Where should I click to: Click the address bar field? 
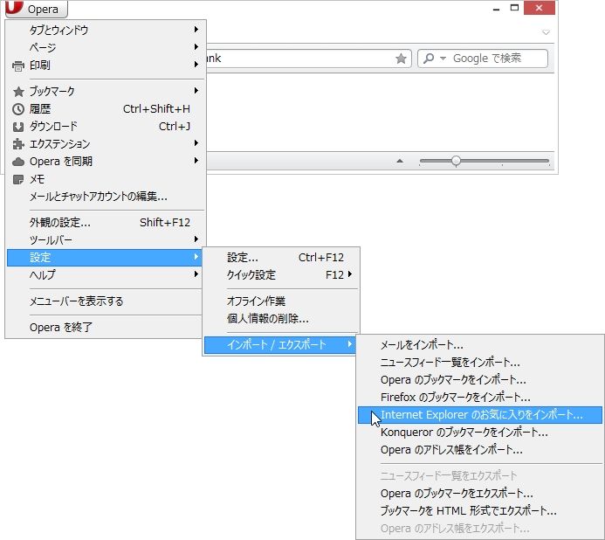click(309, 59)
